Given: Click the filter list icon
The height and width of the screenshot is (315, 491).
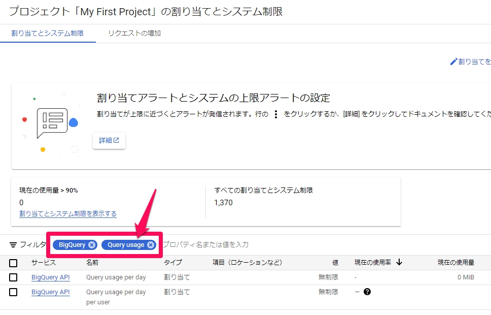Looking at the screenshot, I should pyautogui.click(x=13, y=245).
